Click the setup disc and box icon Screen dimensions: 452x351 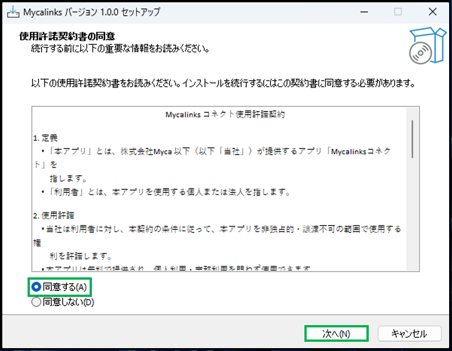tap(427, 47)
